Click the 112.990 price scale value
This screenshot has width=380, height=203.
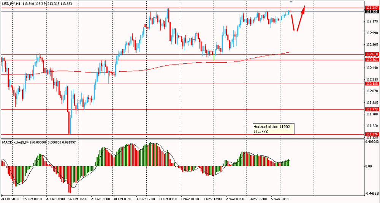coord(372,33)
